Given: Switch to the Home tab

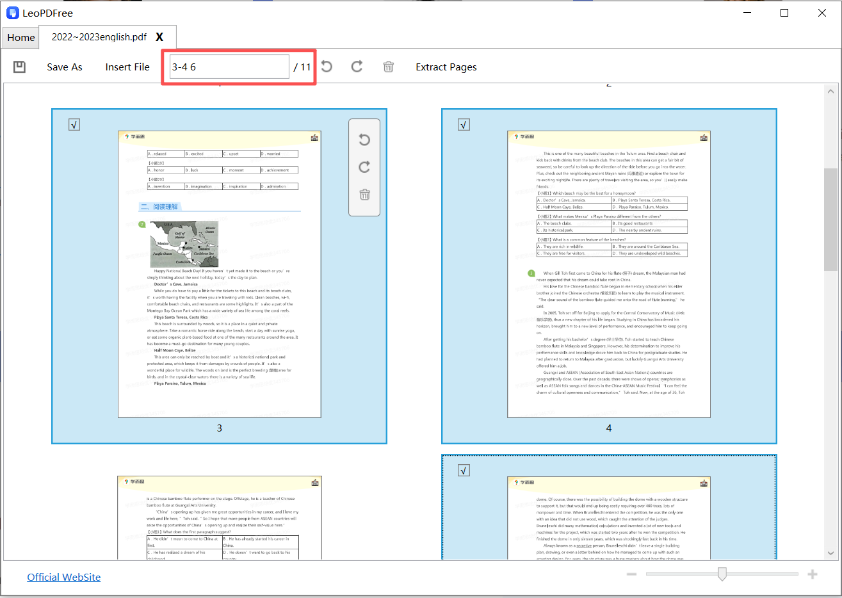Looking at the screenshot, I should 20,37.
